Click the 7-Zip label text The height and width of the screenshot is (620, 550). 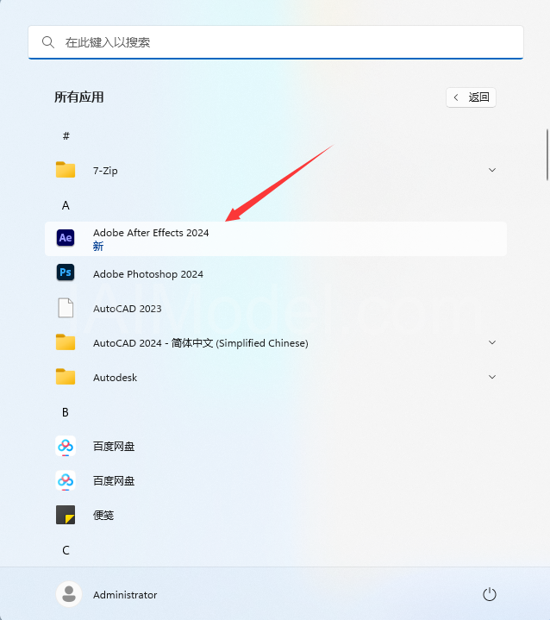tap(105, 171)
